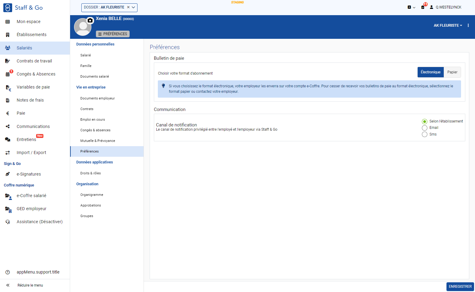Choose Papier payslip format

(x=452, y=72)
